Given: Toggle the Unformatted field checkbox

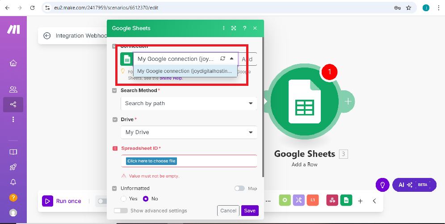Looking at the screenshot, I should click(x=114, y=189).
